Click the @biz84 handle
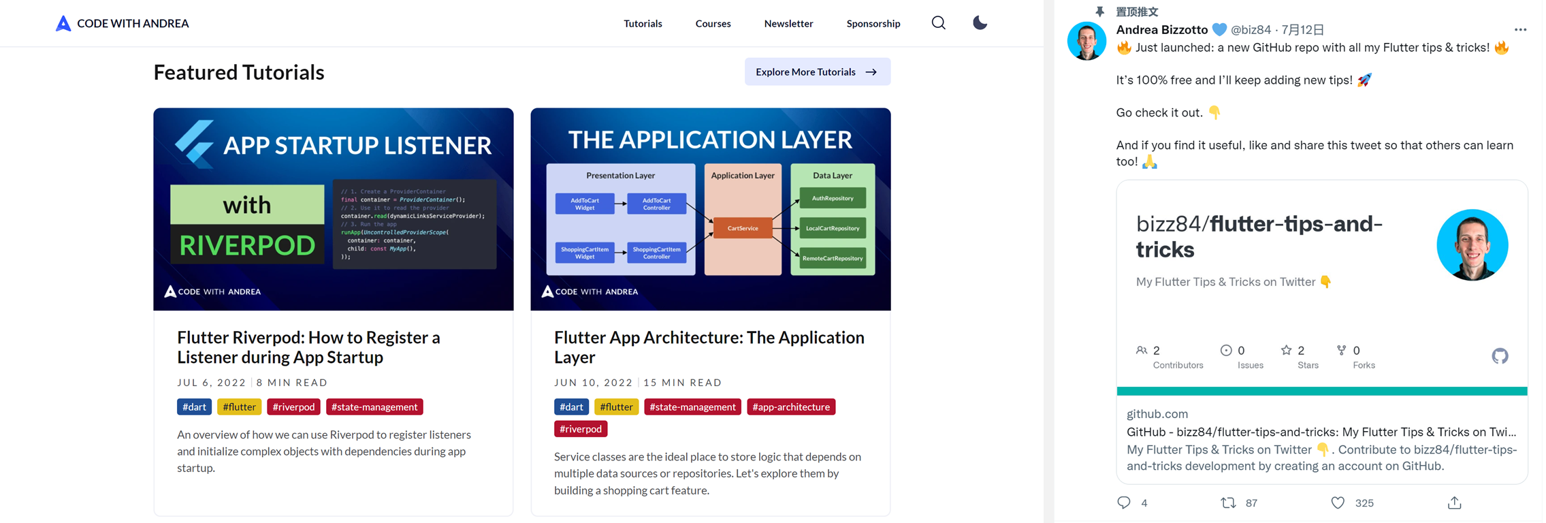1546x523 pixels. [1251, 29]
